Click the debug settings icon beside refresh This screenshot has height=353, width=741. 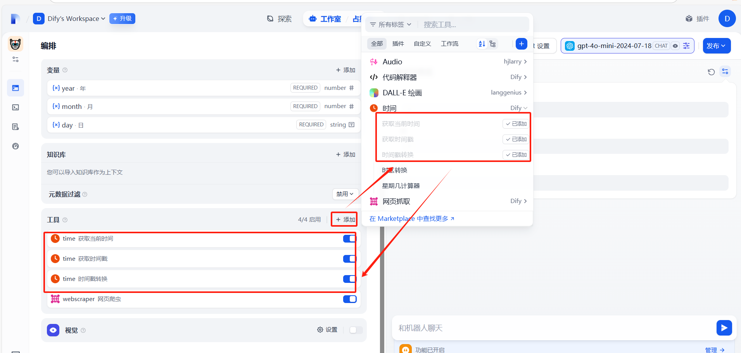725,71
